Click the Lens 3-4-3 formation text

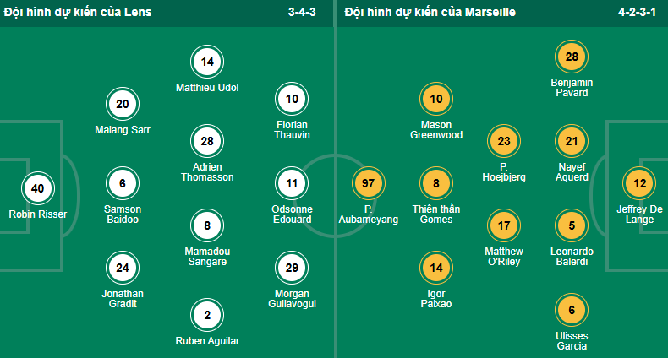point(304,13)
